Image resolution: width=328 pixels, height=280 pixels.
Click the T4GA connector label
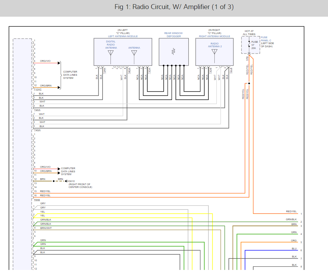pyautogui.click(x=38, y=130)
